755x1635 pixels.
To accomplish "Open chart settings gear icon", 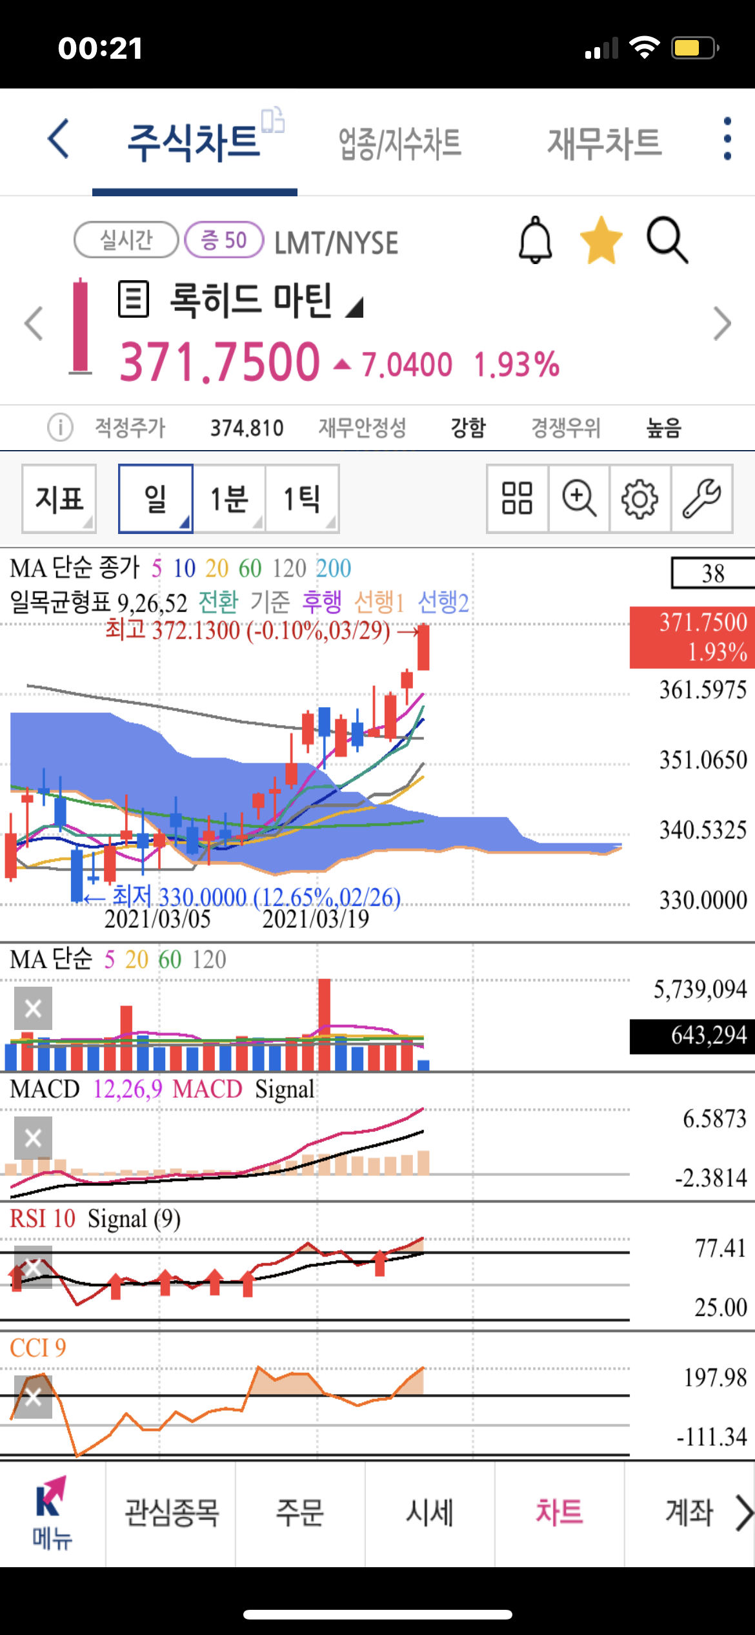I will pyautogui.click(x=639, y=499).
